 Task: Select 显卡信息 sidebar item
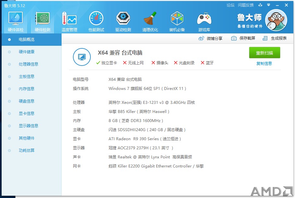click(32, 114)
